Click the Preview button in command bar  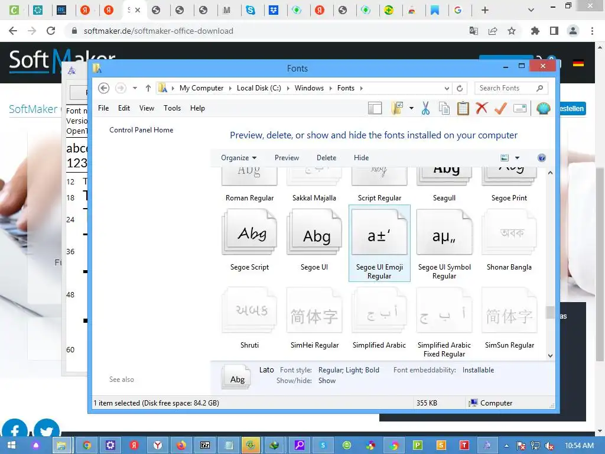pos(287,158)
